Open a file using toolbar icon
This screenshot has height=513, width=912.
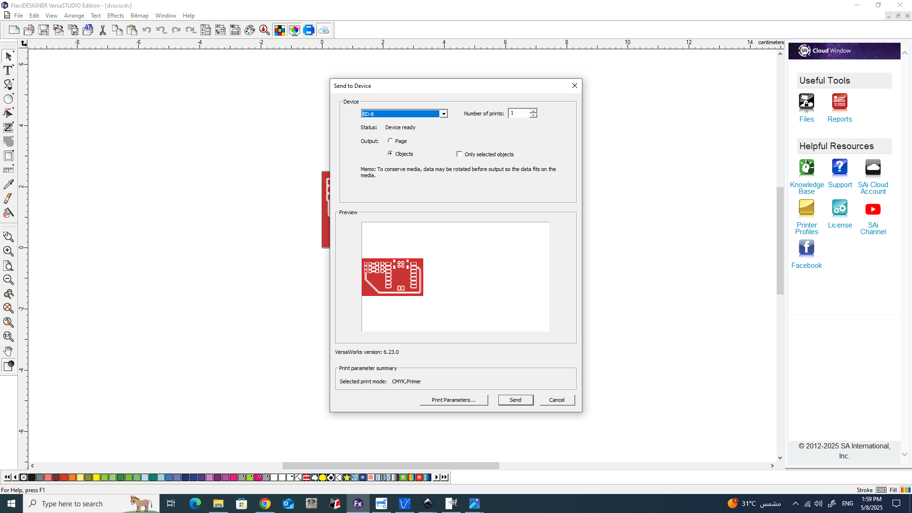(29, 30)
